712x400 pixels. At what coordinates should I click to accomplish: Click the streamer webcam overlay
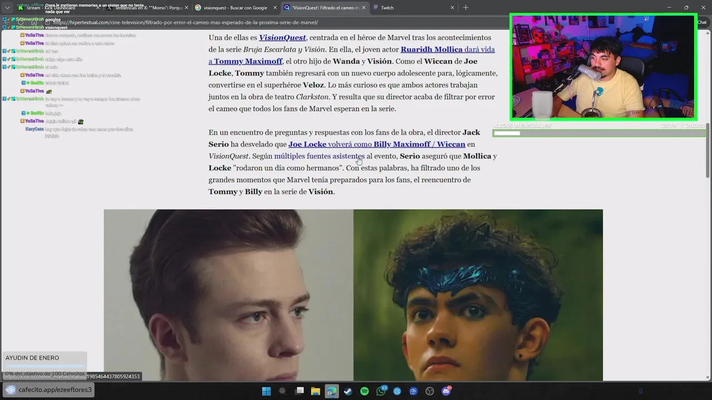pos(603,67)
